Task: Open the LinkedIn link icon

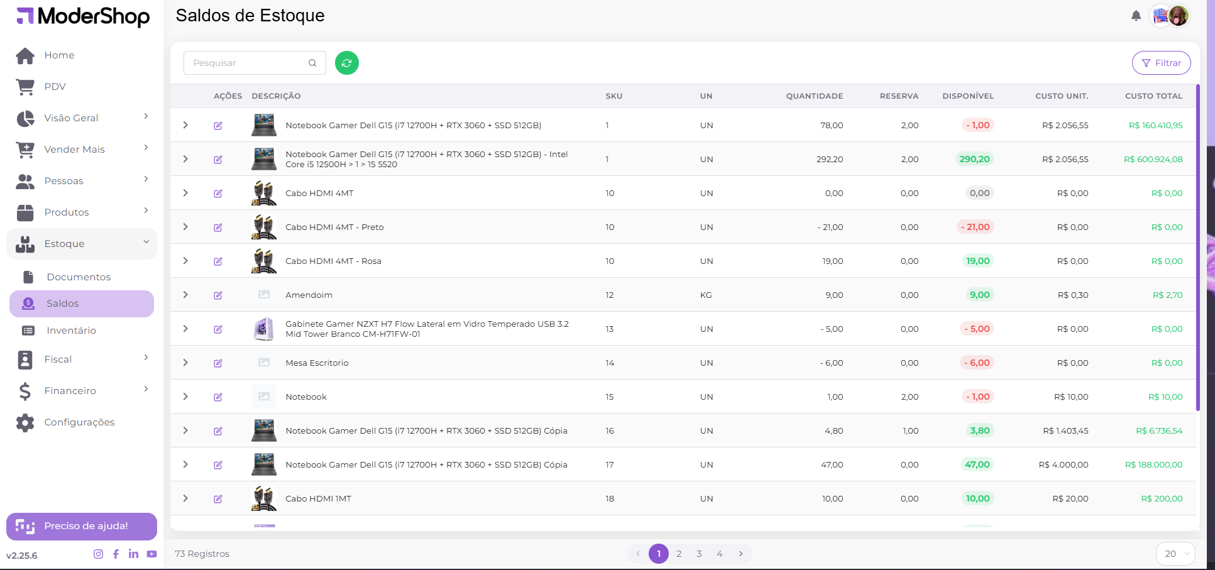Action: 133,554
